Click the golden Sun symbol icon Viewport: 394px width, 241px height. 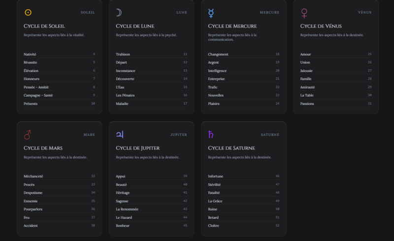pyautogui.click(x=28, y=12)
